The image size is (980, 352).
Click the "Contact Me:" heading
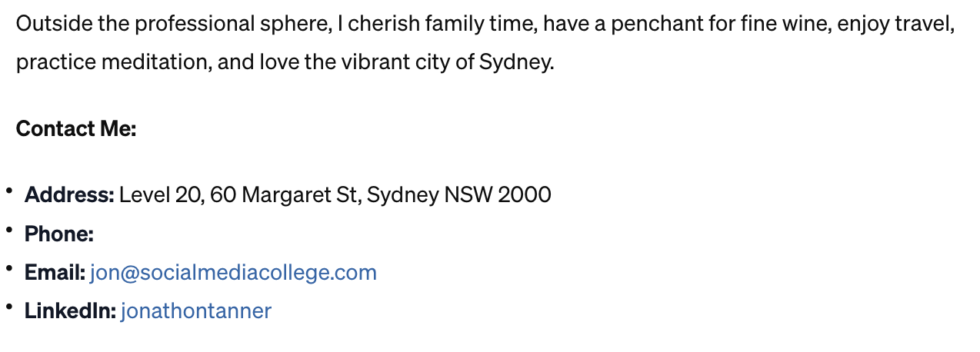point(75,128)
